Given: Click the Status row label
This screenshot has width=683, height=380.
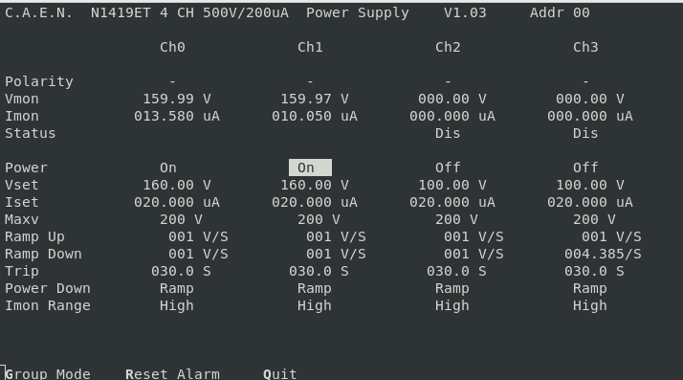Looking at the screenshot, I should (31, 133).
